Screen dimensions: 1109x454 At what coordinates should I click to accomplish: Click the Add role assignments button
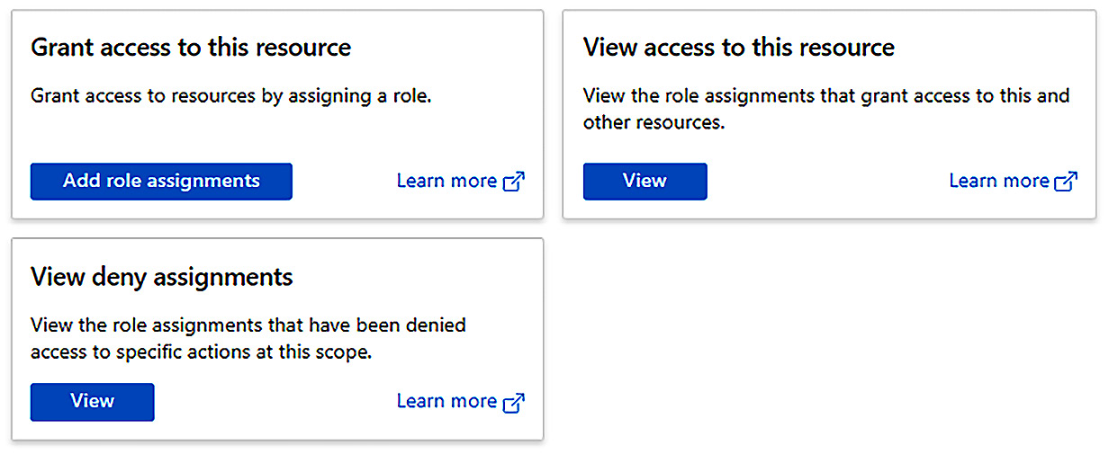click(161, 181)
